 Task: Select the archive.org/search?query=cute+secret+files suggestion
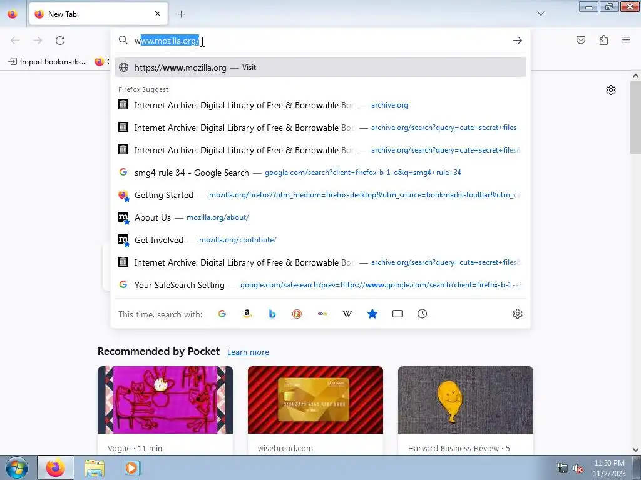point(320,127)
